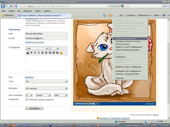Insert a smiley via the yellow emoticon icon
This screenshot has height=127, width=170.
pos(61,53)
